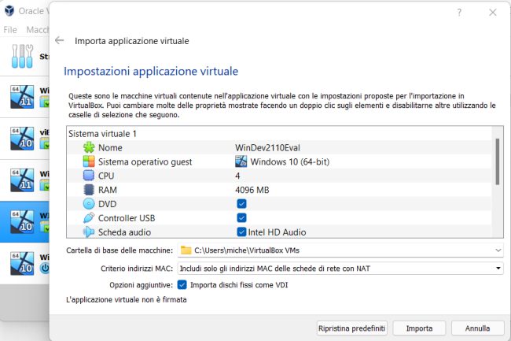Click the Nome row label
The width and height of the screenshot is (511, 341).
(110, 147)
